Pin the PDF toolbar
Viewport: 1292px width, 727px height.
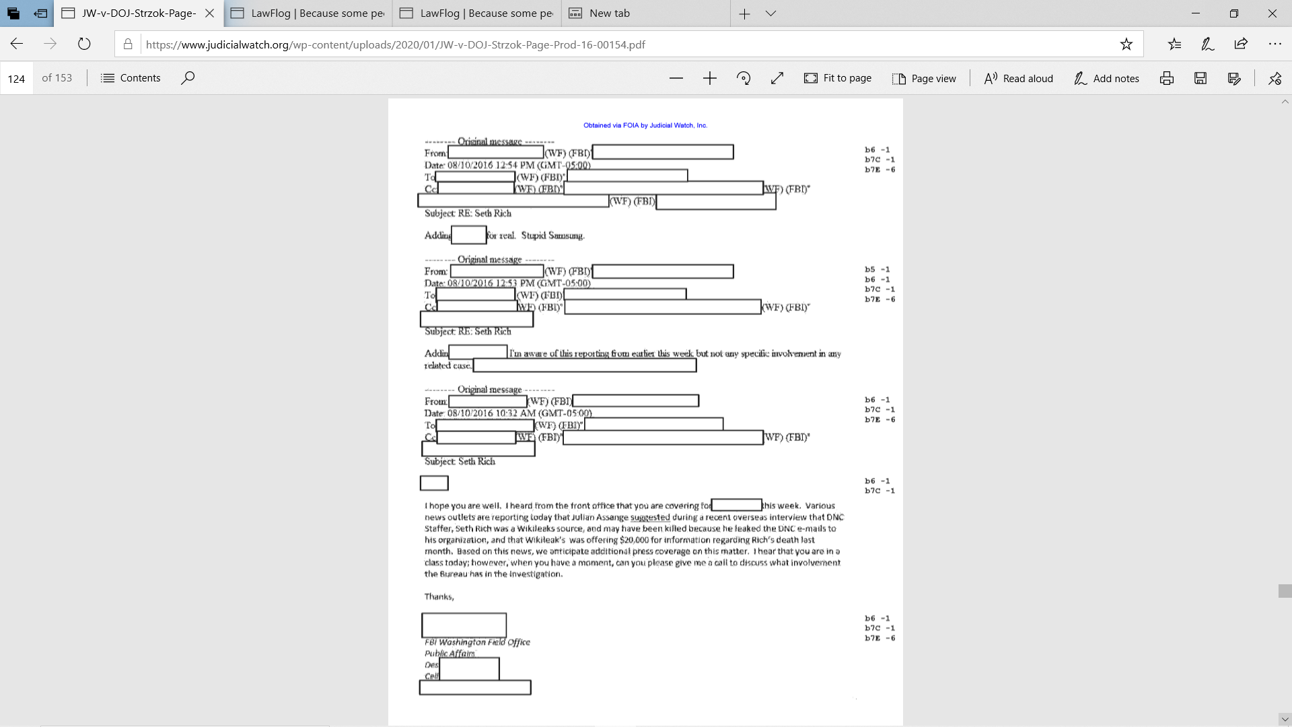pyautogui.click(x=1275, y=78)
